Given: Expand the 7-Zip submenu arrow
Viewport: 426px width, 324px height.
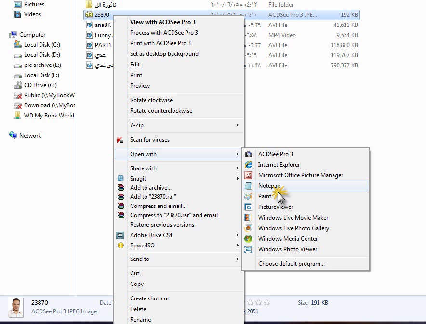Looking at the screenshot, I should 237,125.
